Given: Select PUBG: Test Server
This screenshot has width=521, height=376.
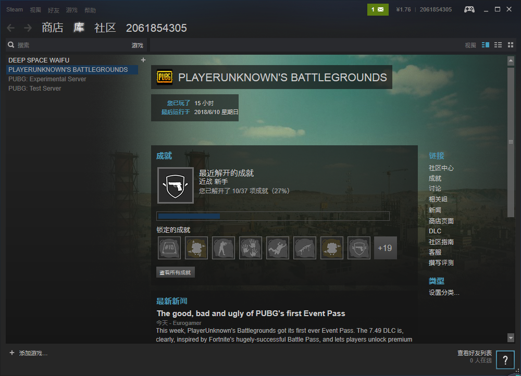Looking at the screenshot, I should click(x=35, y=89).
